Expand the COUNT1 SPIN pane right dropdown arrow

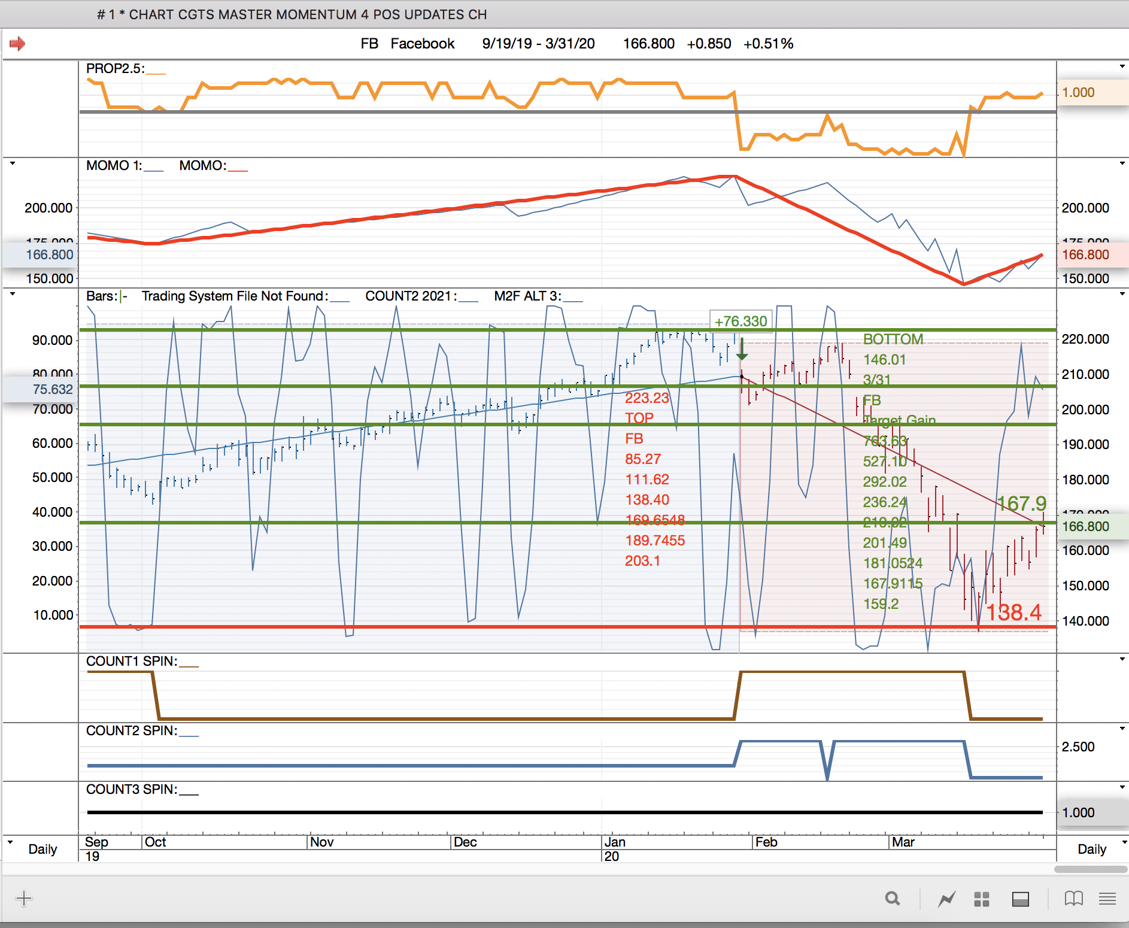click(x=1122, y=659)
